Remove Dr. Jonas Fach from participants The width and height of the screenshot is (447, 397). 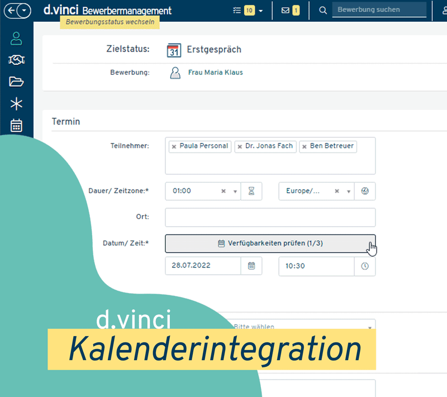pos(240,146)
